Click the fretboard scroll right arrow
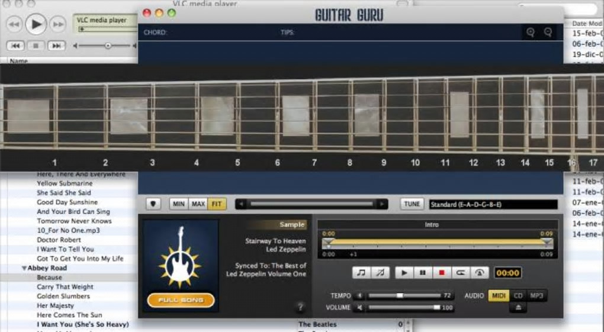 pyautogui.click(x=382, y=204)
